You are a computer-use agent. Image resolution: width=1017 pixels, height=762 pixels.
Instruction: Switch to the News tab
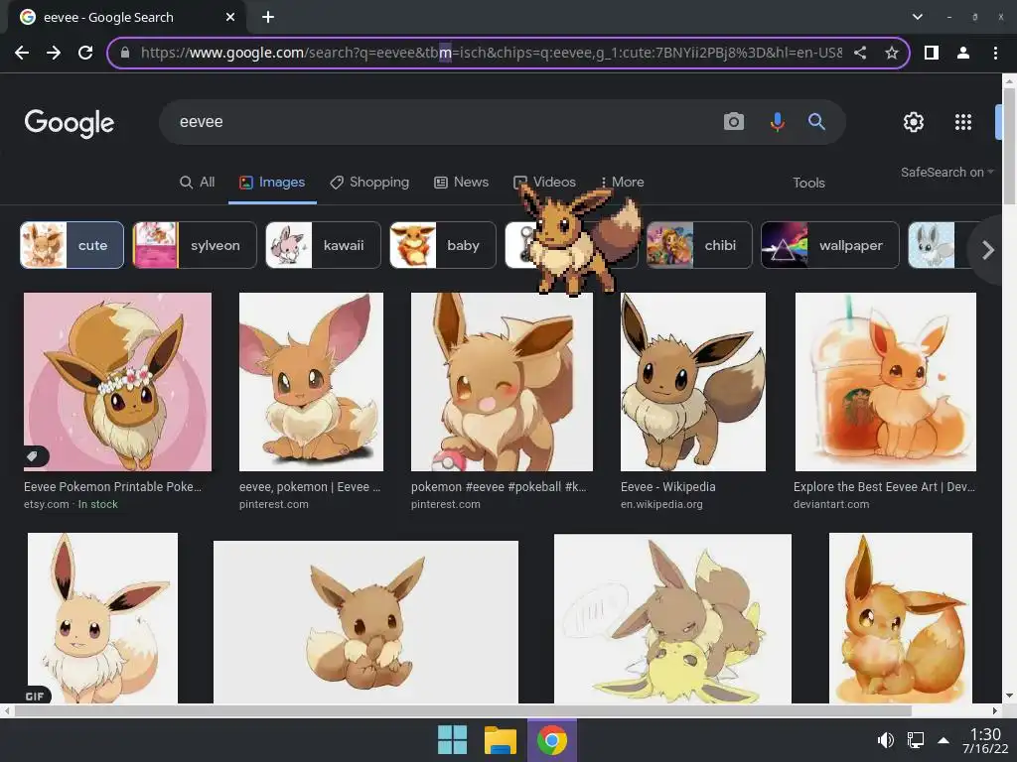click(x=461, y=183)
